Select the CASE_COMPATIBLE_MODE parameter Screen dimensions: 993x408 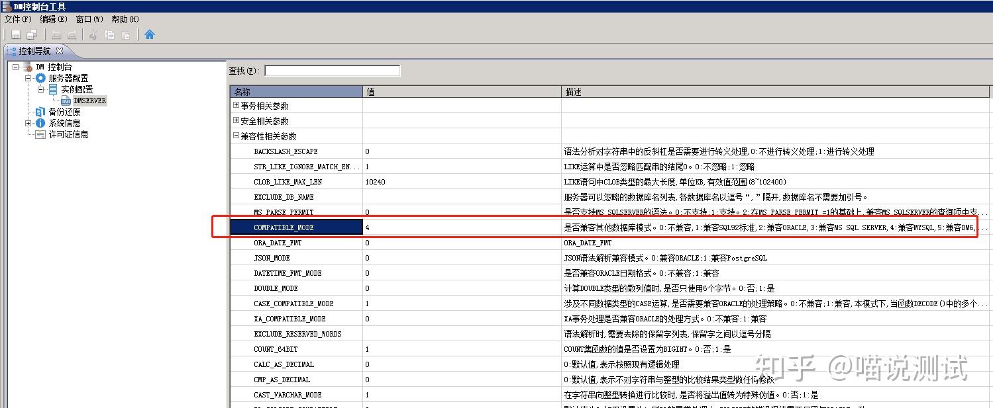click(x=293, y=304)
